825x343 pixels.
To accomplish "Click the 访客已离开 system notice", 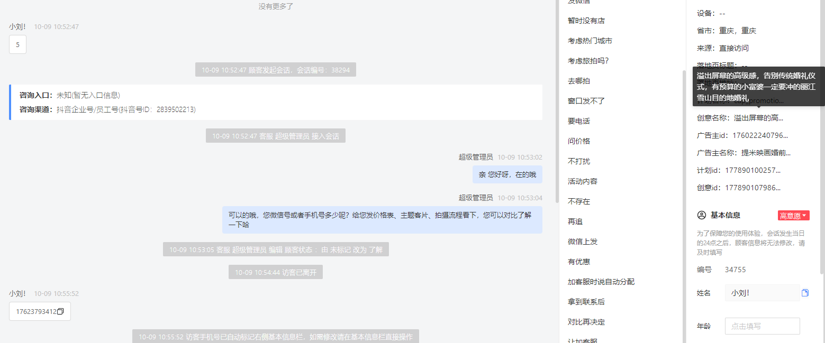I will 276,272.
